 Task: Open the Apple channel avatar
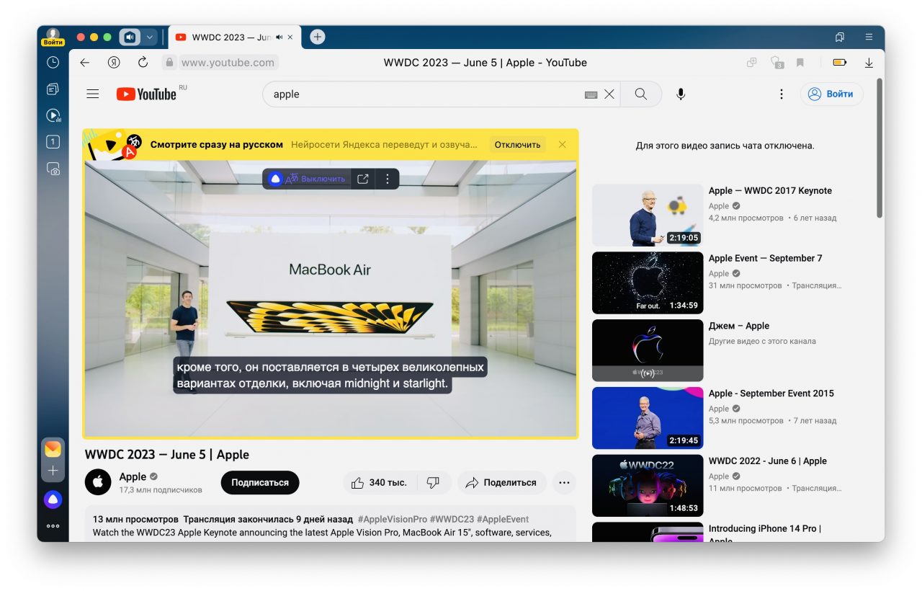(x=98, y=482)
